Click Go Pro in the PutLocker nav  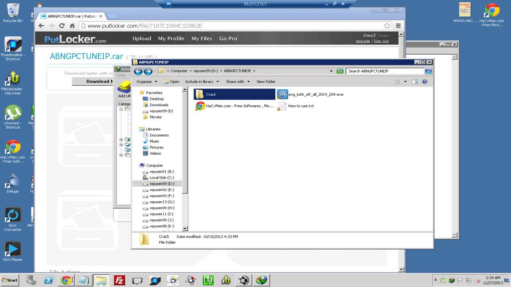point(228,38)
